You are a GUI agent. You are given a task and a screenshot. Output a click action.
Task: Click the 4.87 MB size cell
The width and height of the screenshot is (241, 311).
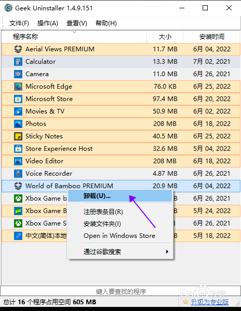point(165,174)
